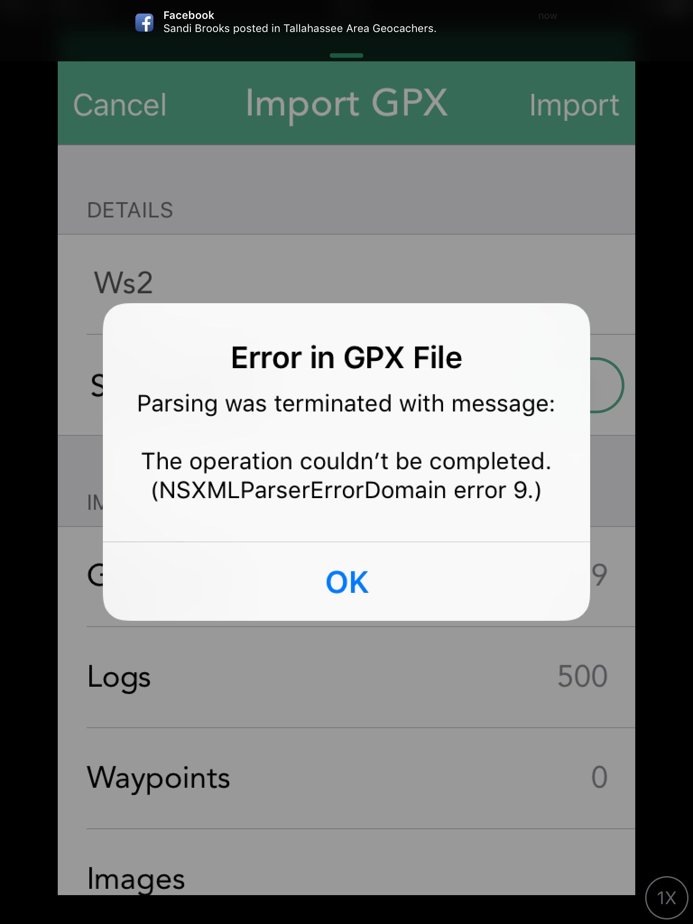The height and width of the screenshot is (924, 693).
Task: Tap the DETAILS section header
Action: pyautogui.click(x=130, y=210)
